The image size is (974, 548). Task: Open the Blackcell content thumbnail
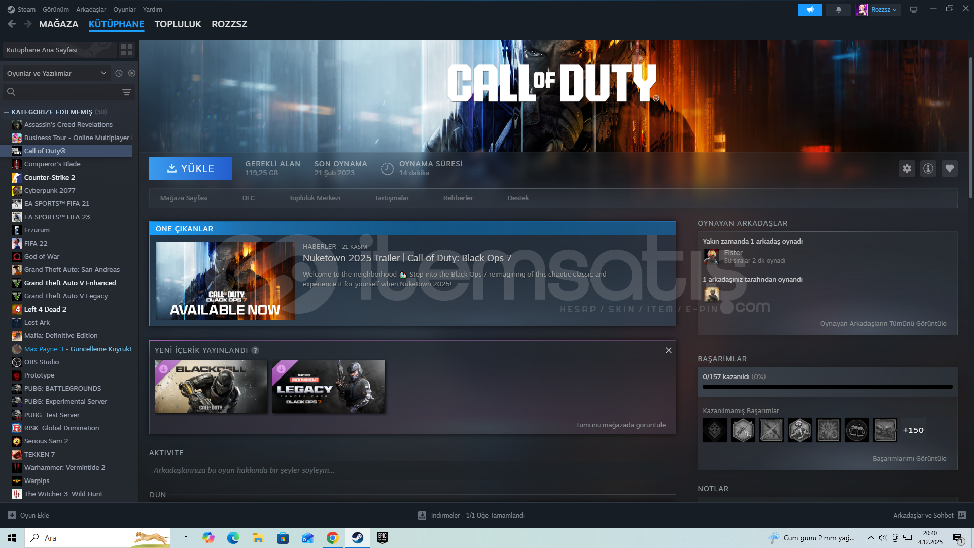click(211, 387)
